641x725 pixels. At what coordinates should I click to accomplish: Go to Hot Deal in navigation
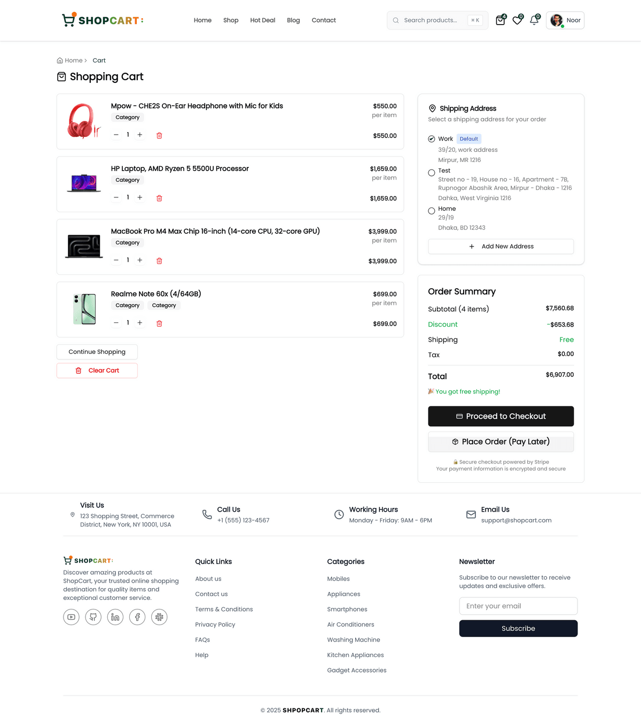pos(262,20)
